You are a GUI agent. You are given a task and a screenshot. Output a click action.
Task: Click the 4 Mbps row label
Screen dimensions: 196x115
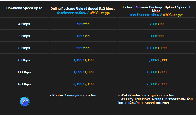pyautogui.click(x=24, y=24)
